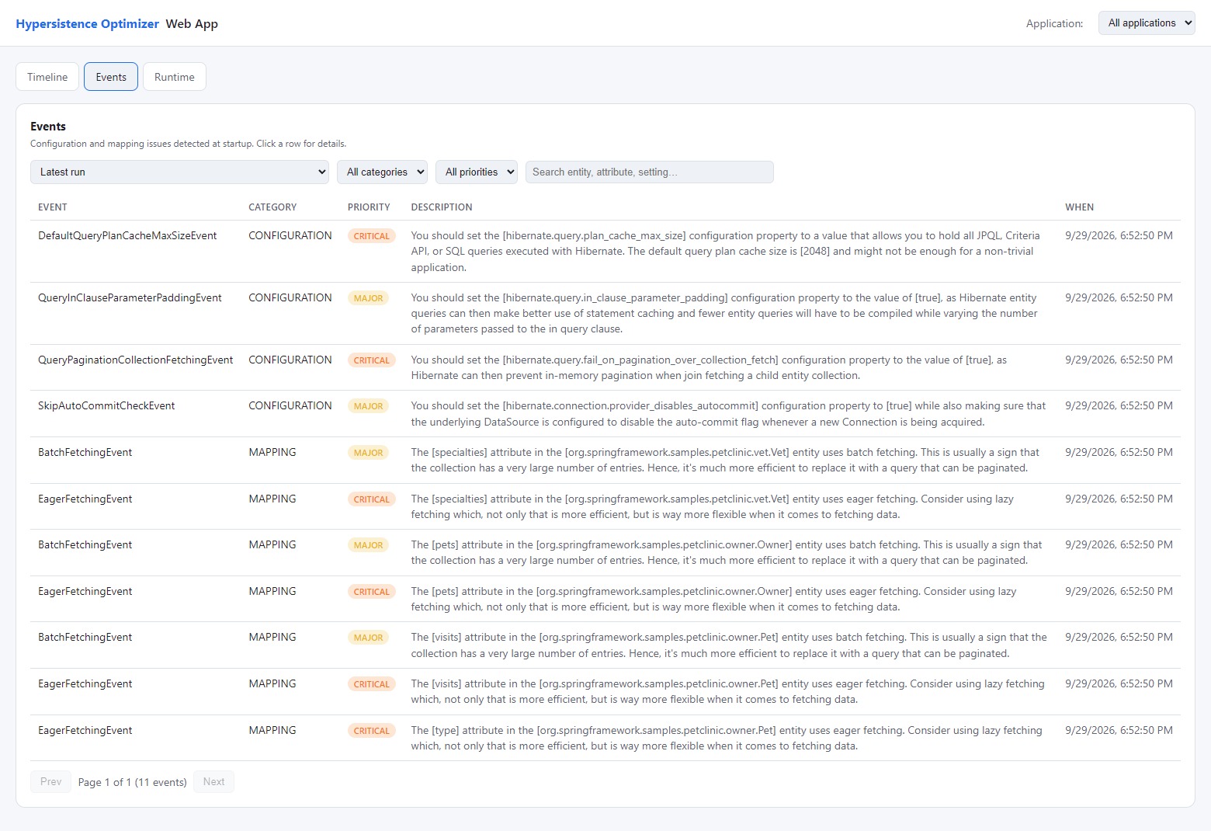
Task: Focus the search entity, attribute, setting field
Action: click(x=650, y=172)
